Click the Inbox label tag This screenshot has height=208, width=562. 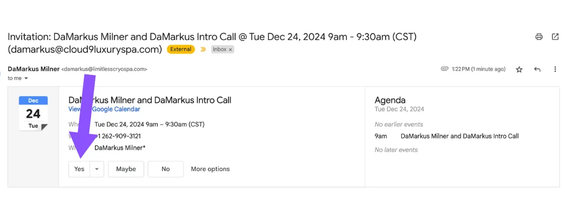tap(220, 49)
